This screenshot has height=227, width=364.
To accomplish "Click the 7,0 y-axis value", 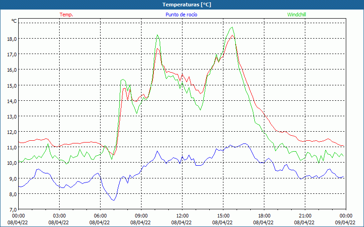I will 13,210.
